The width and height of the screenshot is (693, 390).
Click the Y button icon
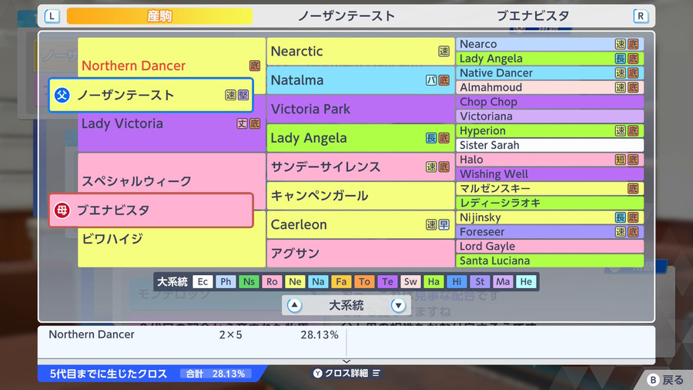pos(318,373)
